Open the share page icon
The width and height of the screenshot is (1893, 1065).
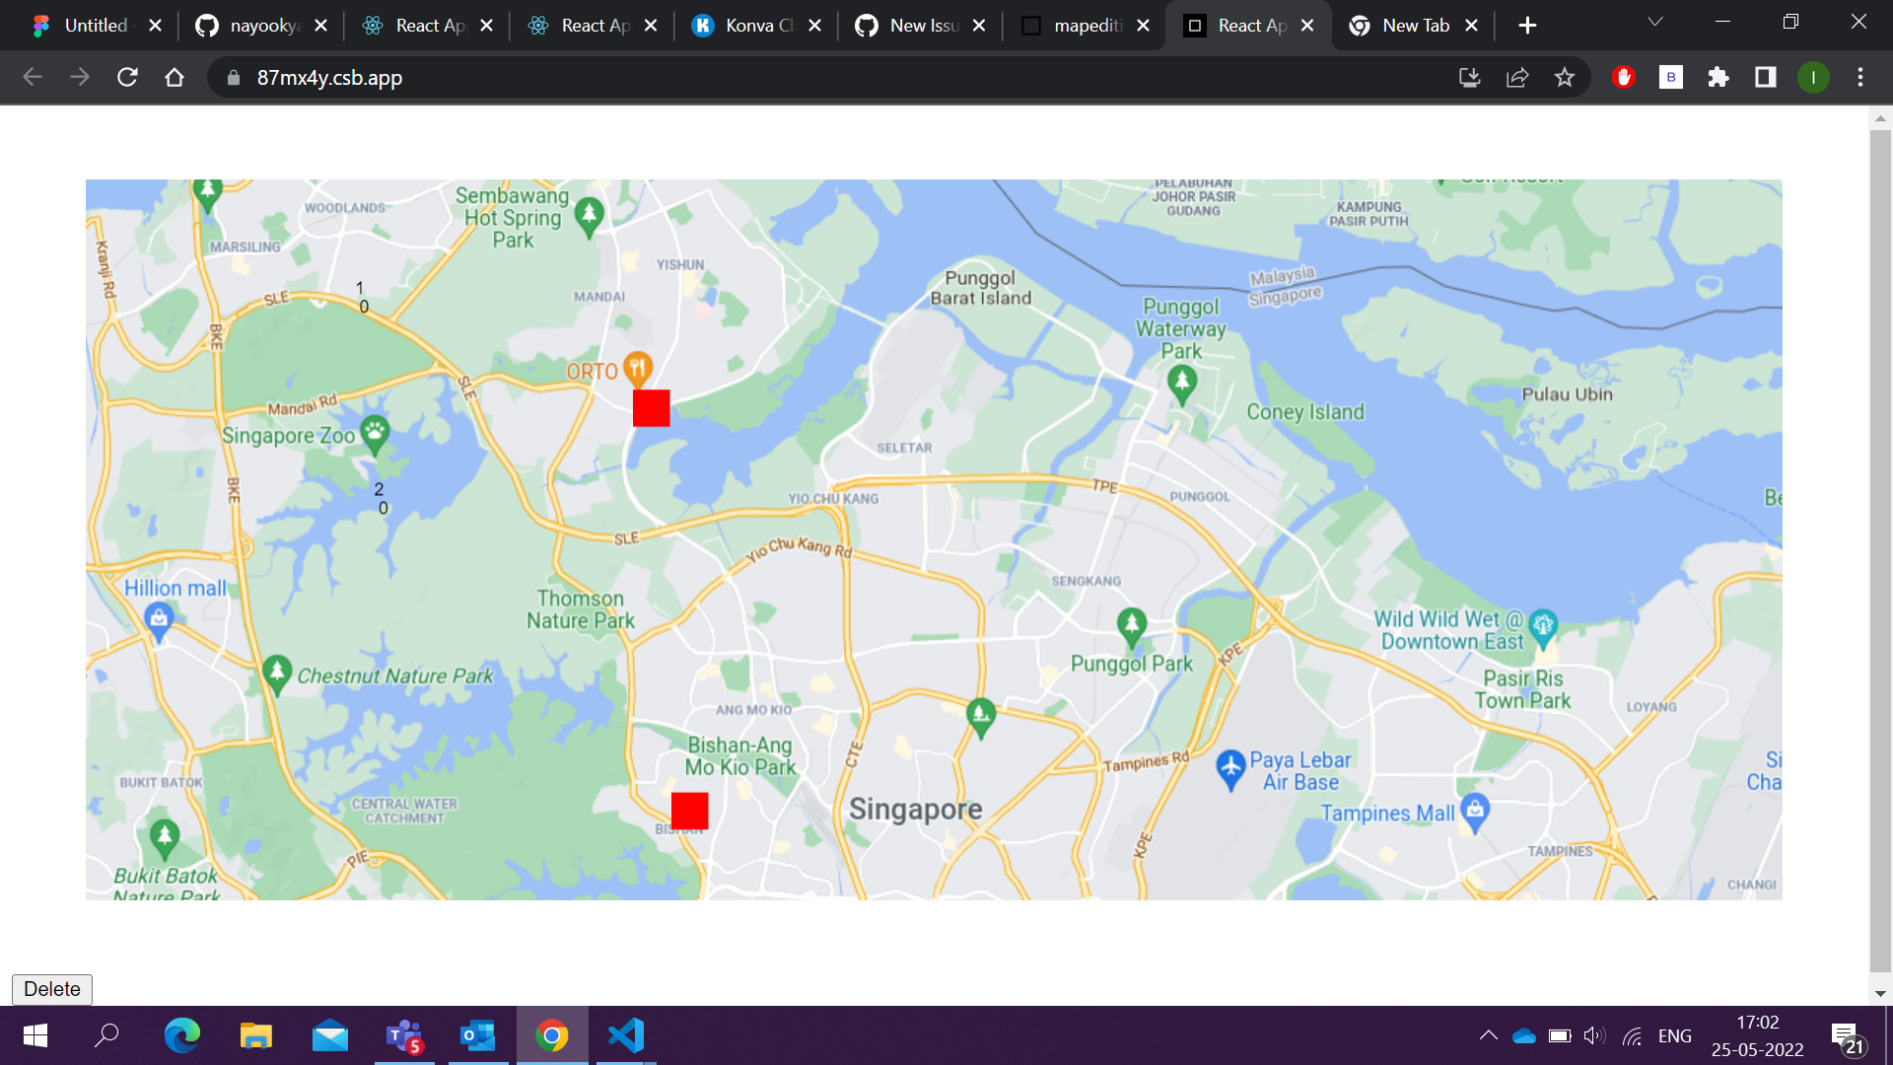[1517, 77]
